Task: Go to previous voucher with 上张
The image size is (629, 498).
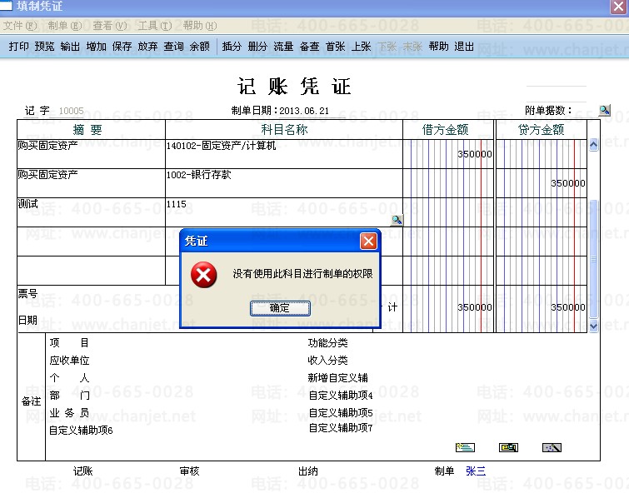Action: click(x=361, y=47)
